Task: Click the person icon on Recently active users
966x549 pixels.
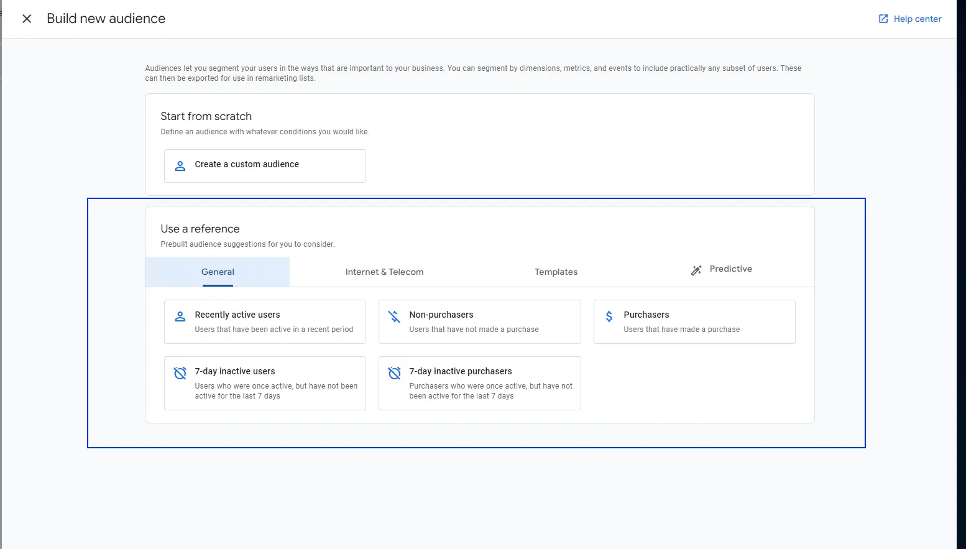Action: 180,316
